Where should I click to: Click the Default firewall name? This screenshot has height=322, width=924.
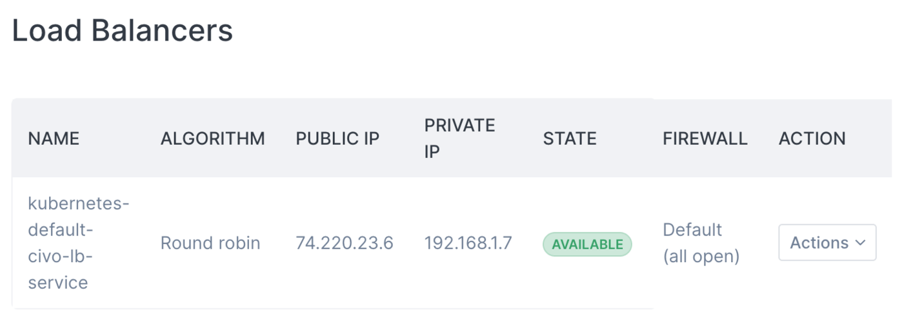point(692,230)
